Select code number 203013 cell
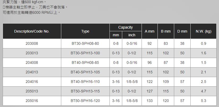The image size is (219, 107). click(x=32, y=53)
